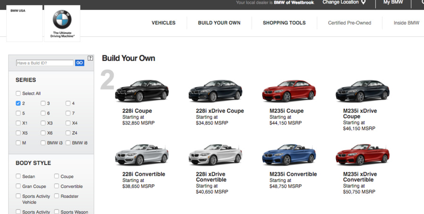Click the $44,150 MSRP price text
424x214 pixels.
285,123
